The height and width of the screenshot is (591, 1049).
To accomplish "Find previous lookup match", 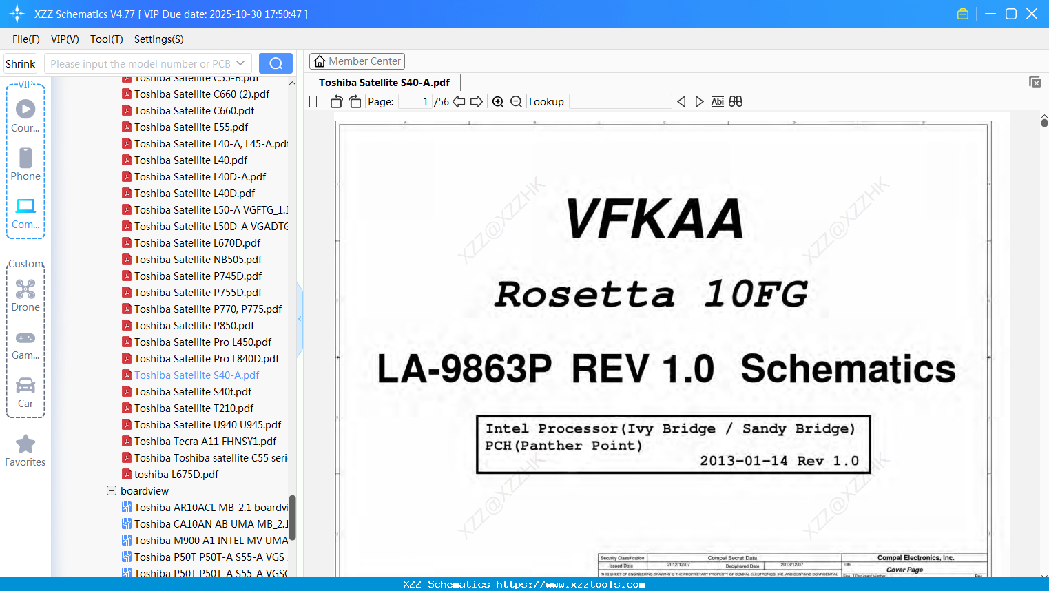I will coord(681,102).
